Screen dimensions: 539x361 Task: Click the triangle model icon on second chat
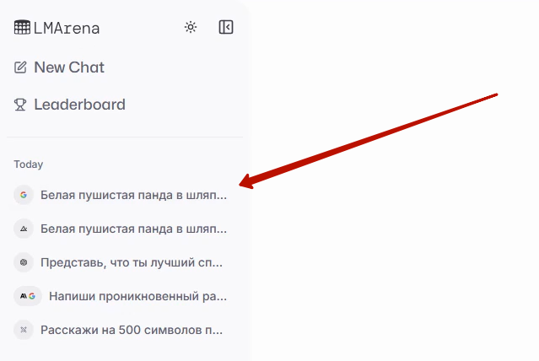(24, 229)
